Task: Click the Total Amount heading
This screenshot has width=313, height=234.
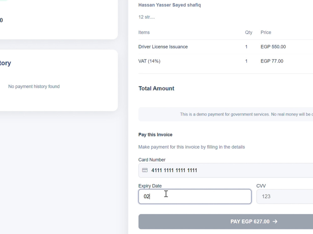Action: 156,88
